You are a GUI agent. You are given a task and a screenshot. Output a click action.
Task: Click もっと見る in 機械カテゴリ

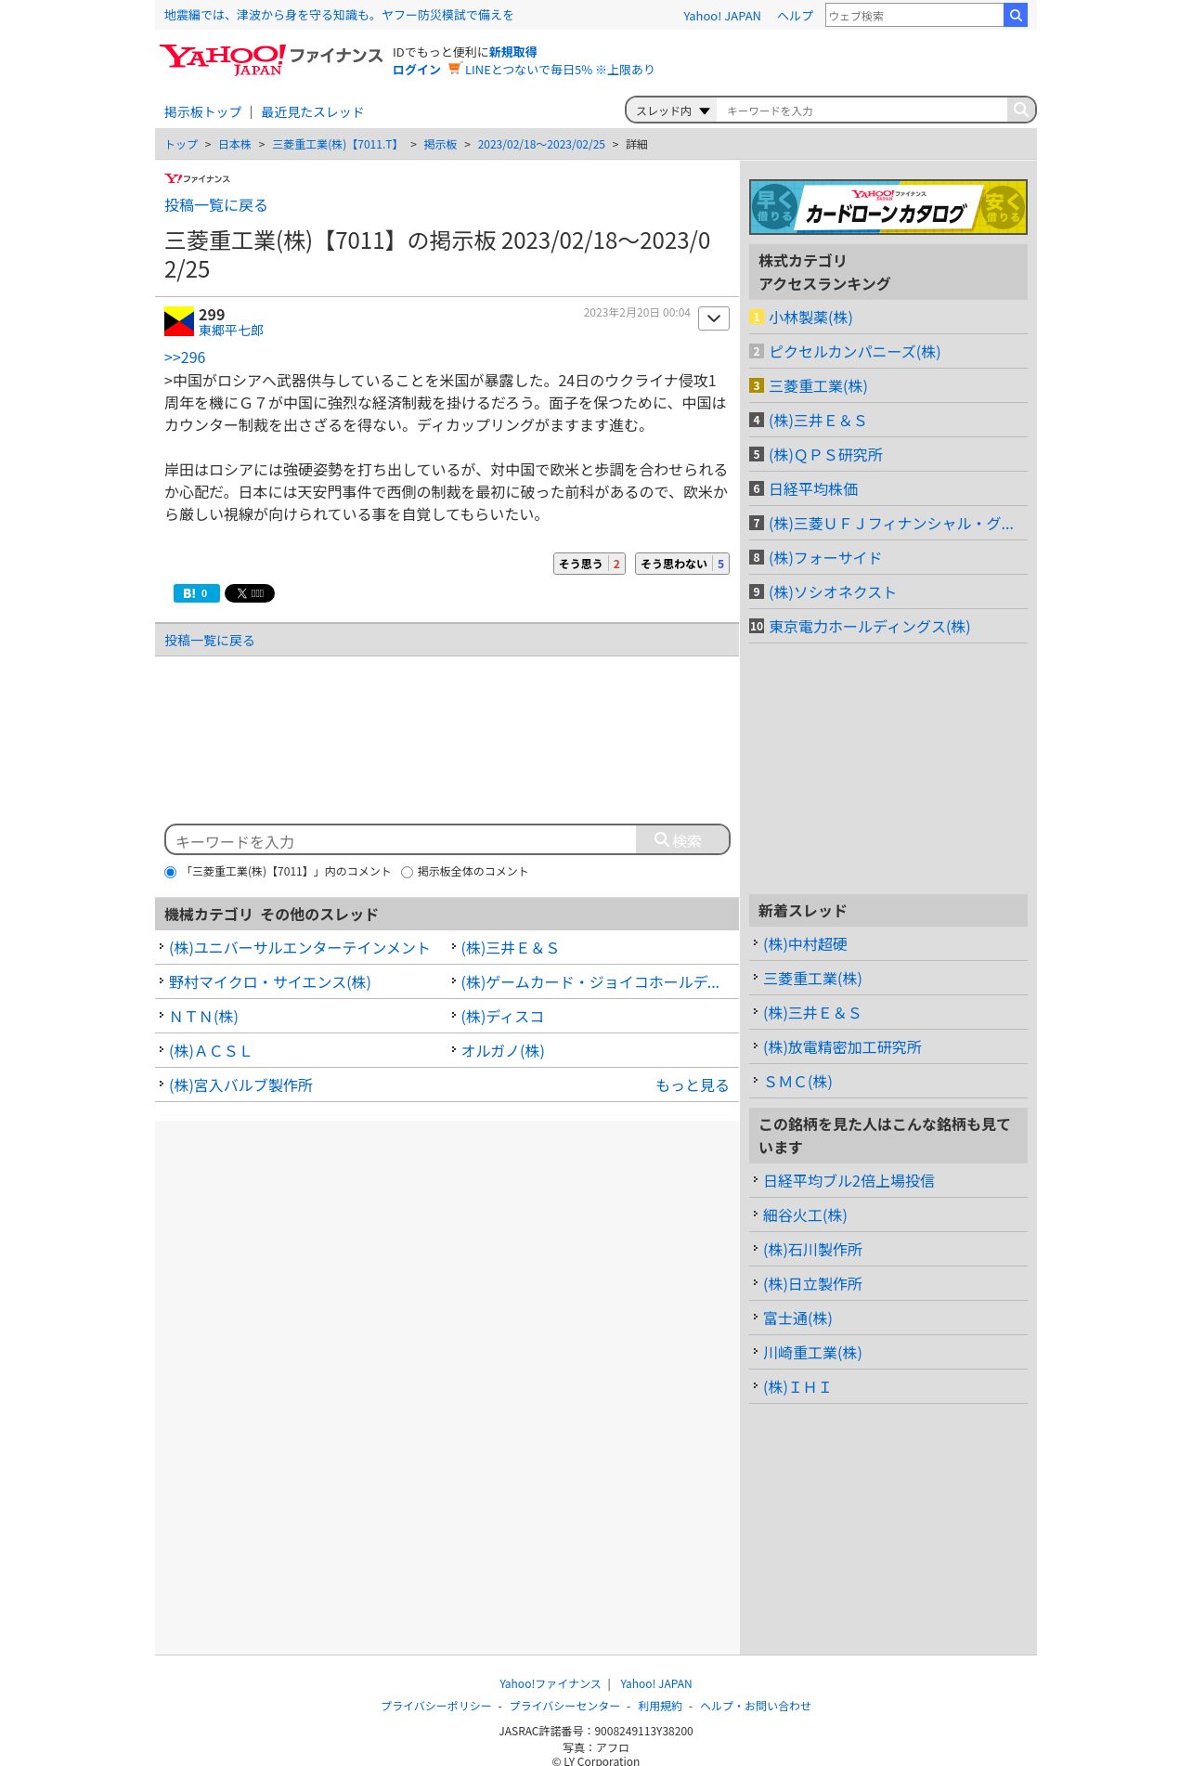pos(692,1085)
